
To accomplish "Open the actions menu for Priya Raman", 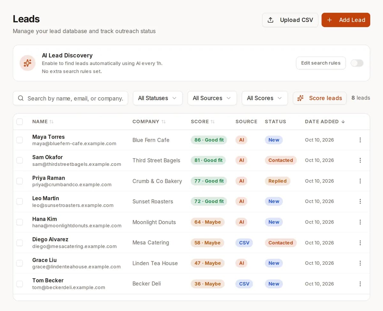I will tap(360, 181).
